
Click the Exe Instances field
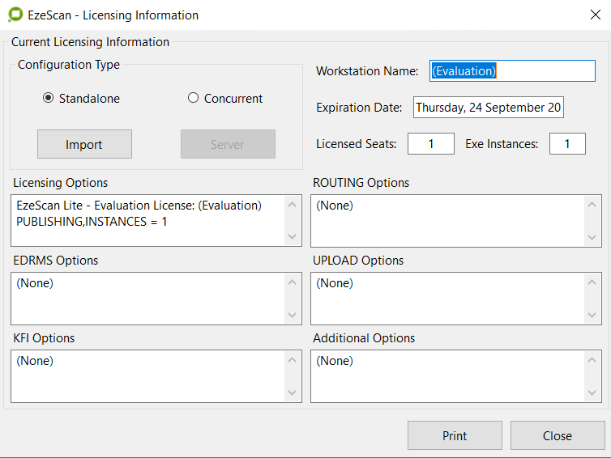click(567, 144)
